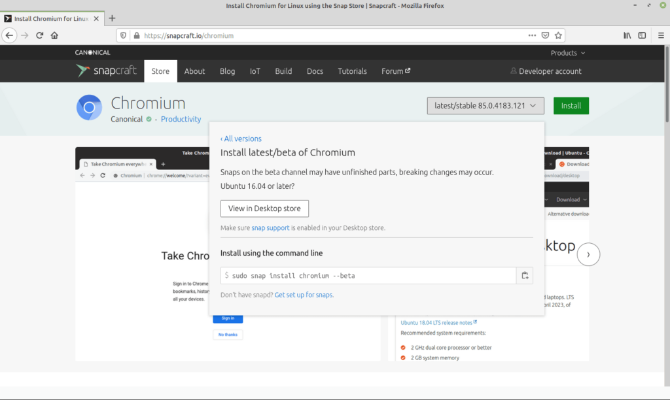Open the tracking protection shield icon
This screenshot has width=670, height=400.
pyautogui.click(x=124, y=35)
